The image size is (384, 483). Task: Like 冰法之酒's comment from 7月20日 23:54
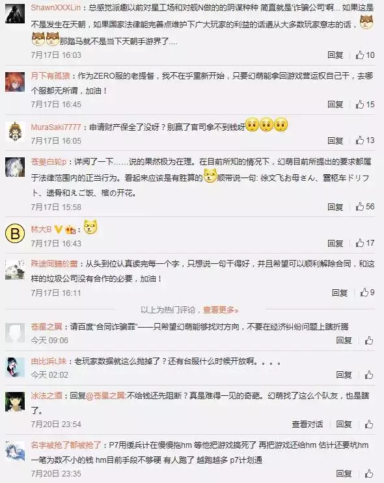click(369, 424)
